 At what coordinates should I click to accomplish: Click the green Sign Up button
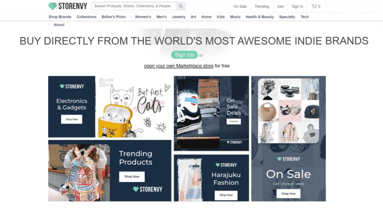[184, 55]
